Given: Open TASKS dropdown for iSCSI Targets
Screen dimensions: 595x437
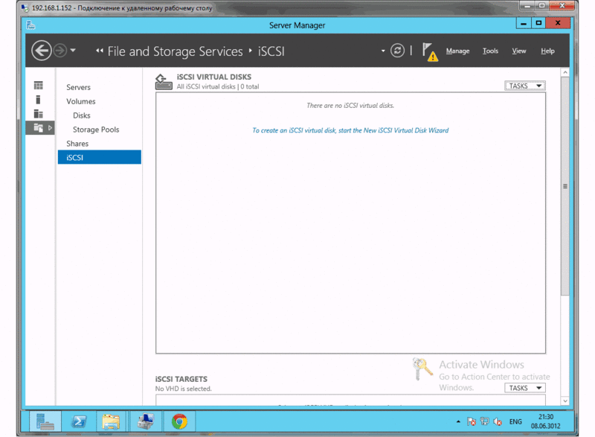Looking at the screenshot, I should (525, 388).
